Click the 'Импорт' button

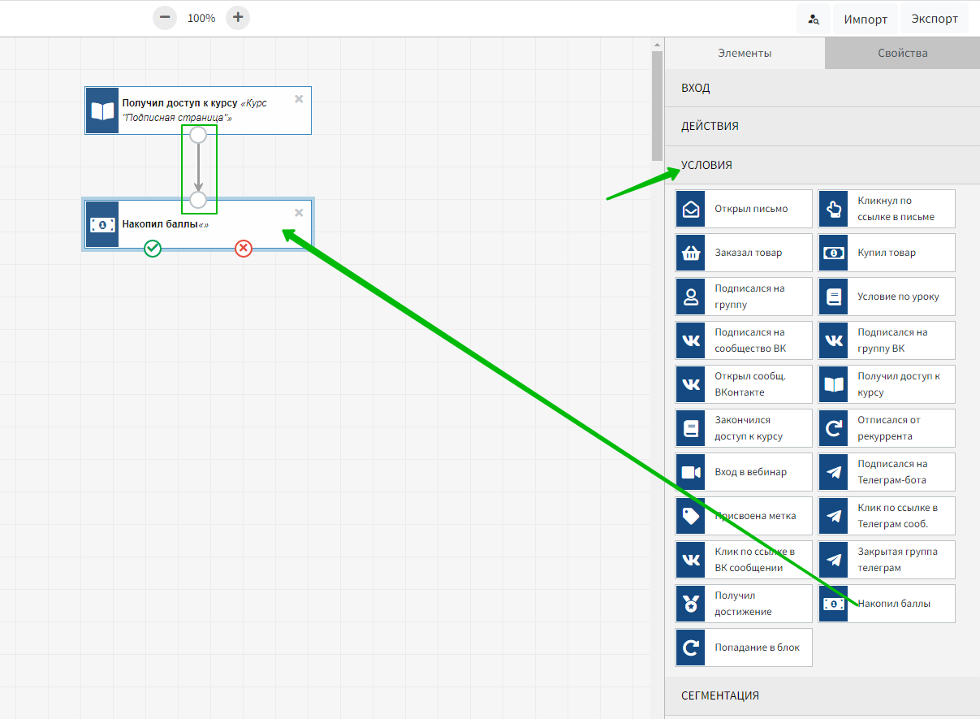point(865,19)
